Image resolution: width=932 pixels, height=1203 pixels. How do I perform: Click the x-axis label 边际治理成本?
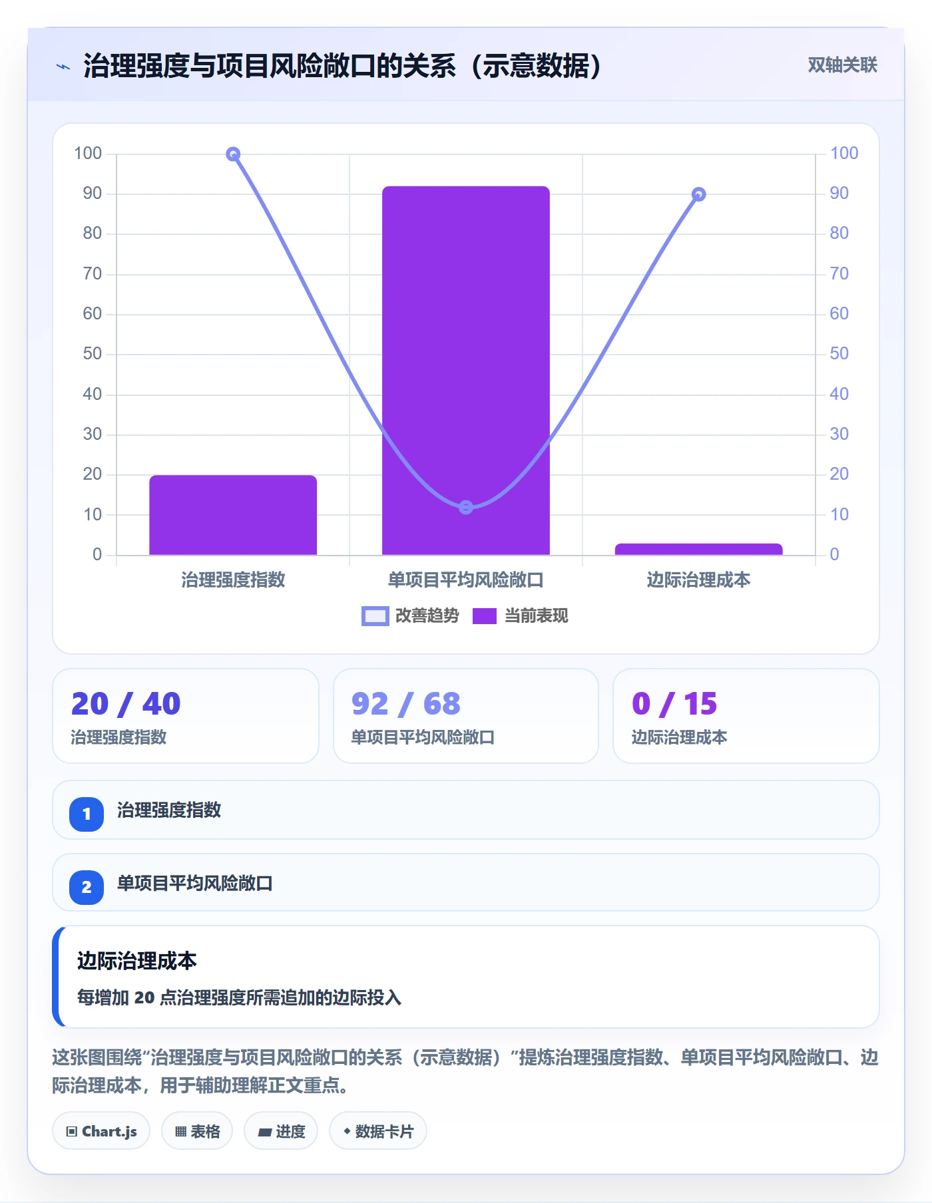click(698, 580)
